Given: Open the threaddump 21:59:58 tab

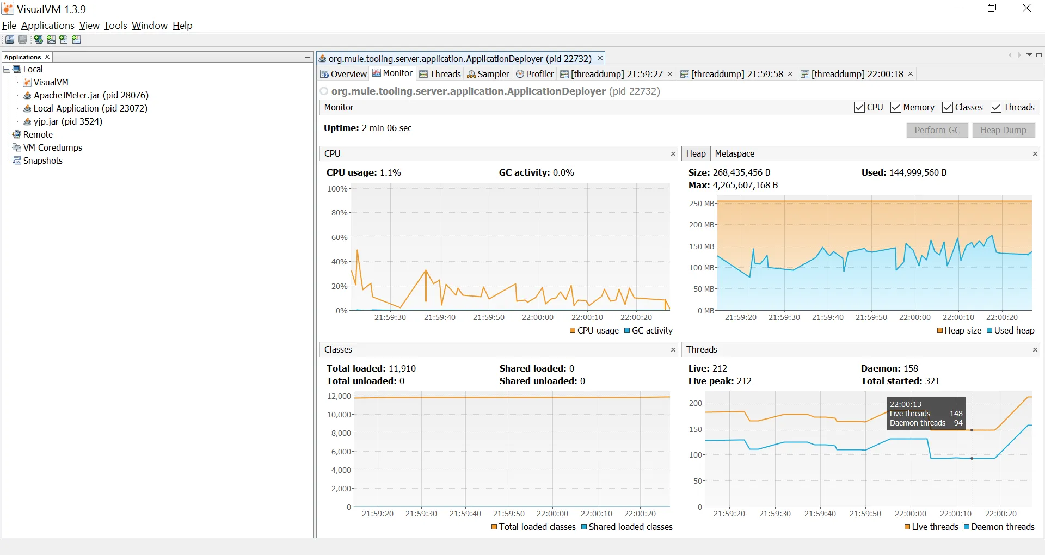Looking at the screenshot, I should pos(737,74).
